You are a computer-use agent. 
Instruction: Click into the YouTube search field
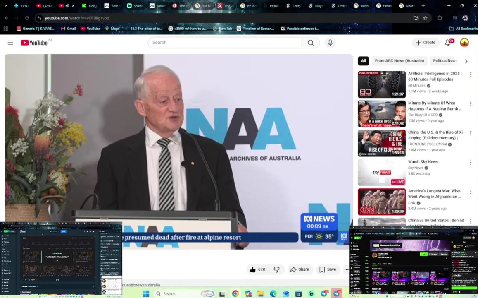[x=225, y=43]
